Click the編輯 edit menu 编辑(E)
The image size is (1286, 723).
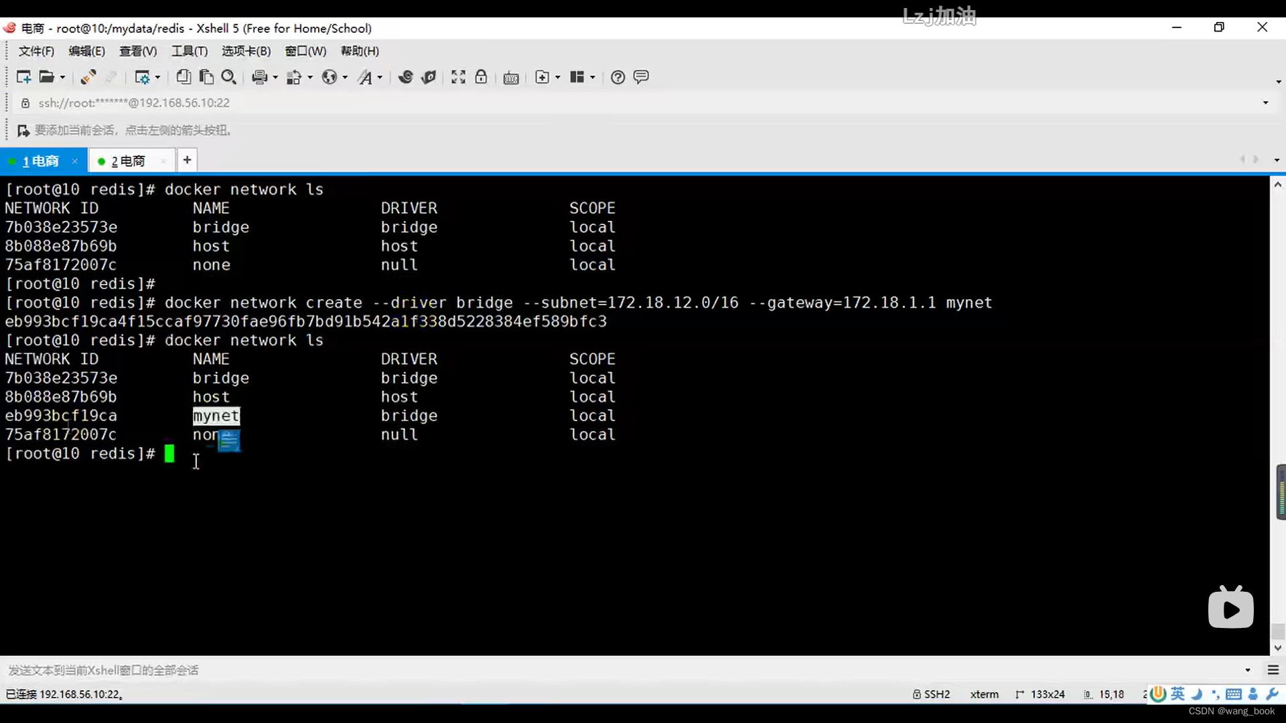click(x=86, y=50)
